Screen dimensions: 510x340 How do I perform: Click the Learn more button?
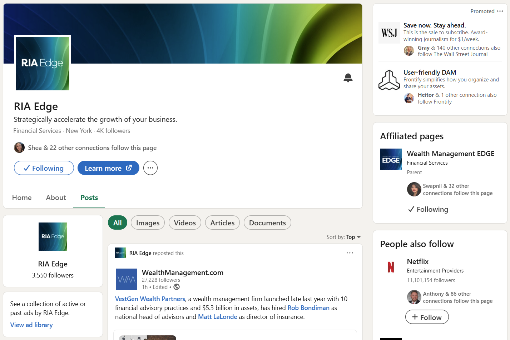(108, 168)
